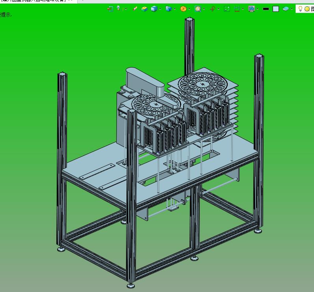314x292 pixels.
Task: Select the pencil eraser tool icon
Action: click(x=135, y=9)
